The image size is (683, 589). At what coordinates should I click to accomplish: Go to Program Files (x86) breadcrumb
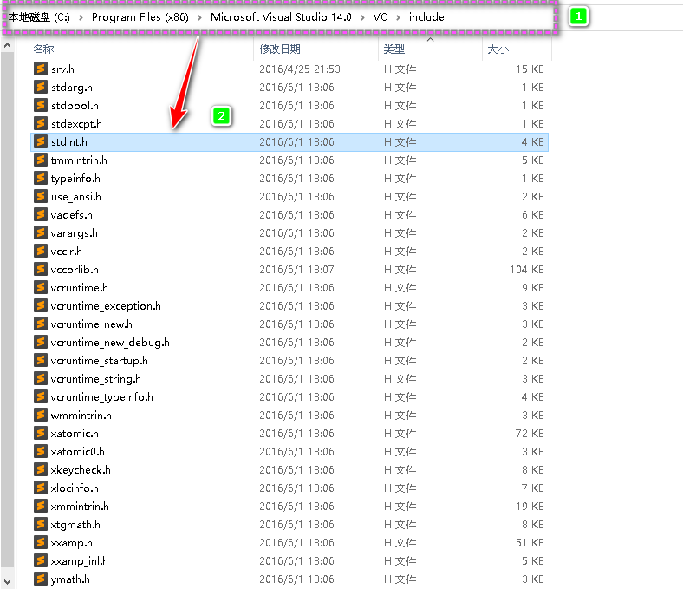pos(140,17)
